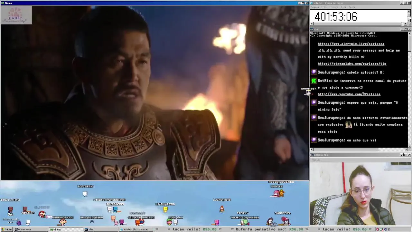This screenshot has width=412, height=232.
Task: Click 'lucao_reiis: R$6.00' ticker entry after first heart
Action: (x=194, y=229)
